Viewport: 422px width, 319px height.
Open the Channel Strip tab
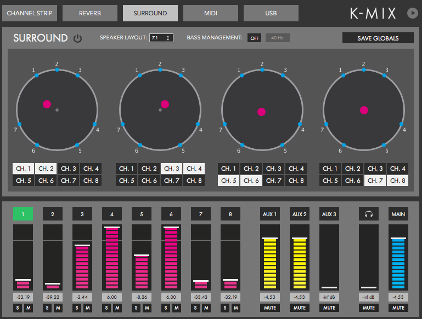[30, 13]
